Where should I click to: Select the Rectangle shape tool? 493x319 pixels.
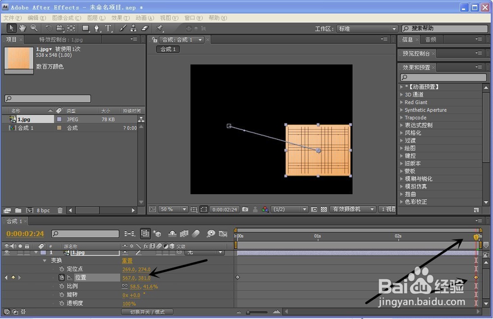85,28
